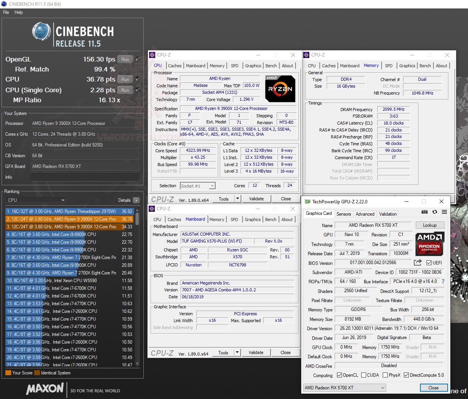Click the GPU-Z refresh icon
This screenshot has height=399, width=468.
(x=435, y=212)
